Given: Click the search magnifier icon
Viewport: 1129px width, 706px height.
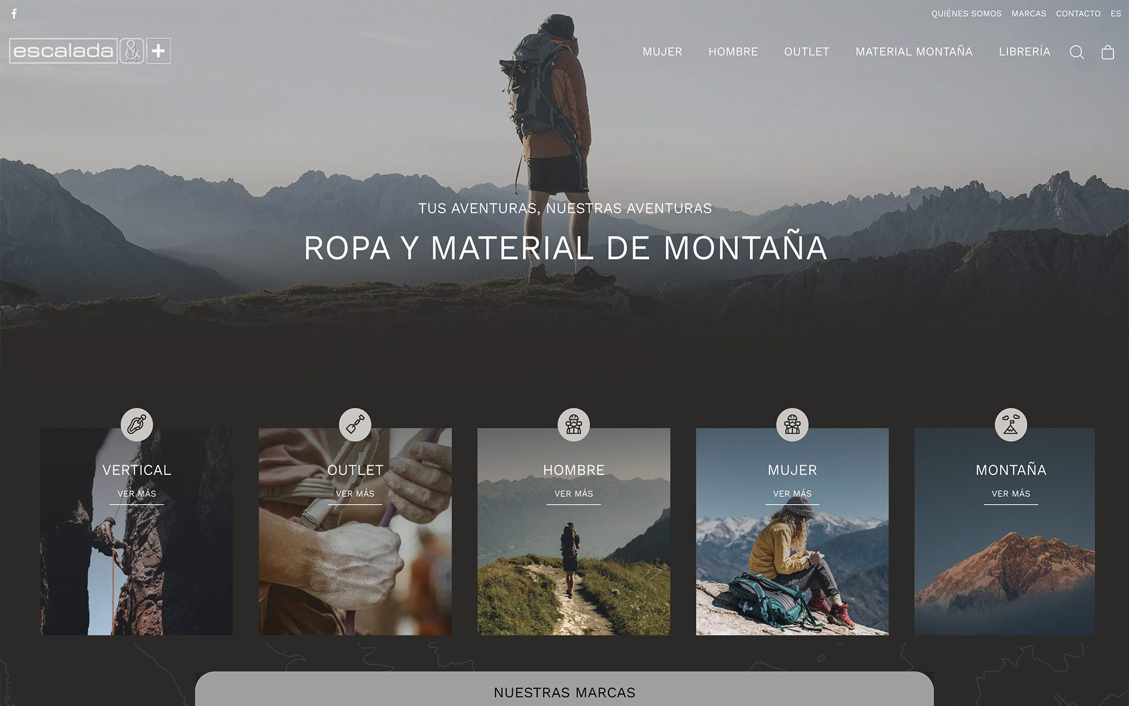Looking at the screenshot, I should [x=1077, y=52].
